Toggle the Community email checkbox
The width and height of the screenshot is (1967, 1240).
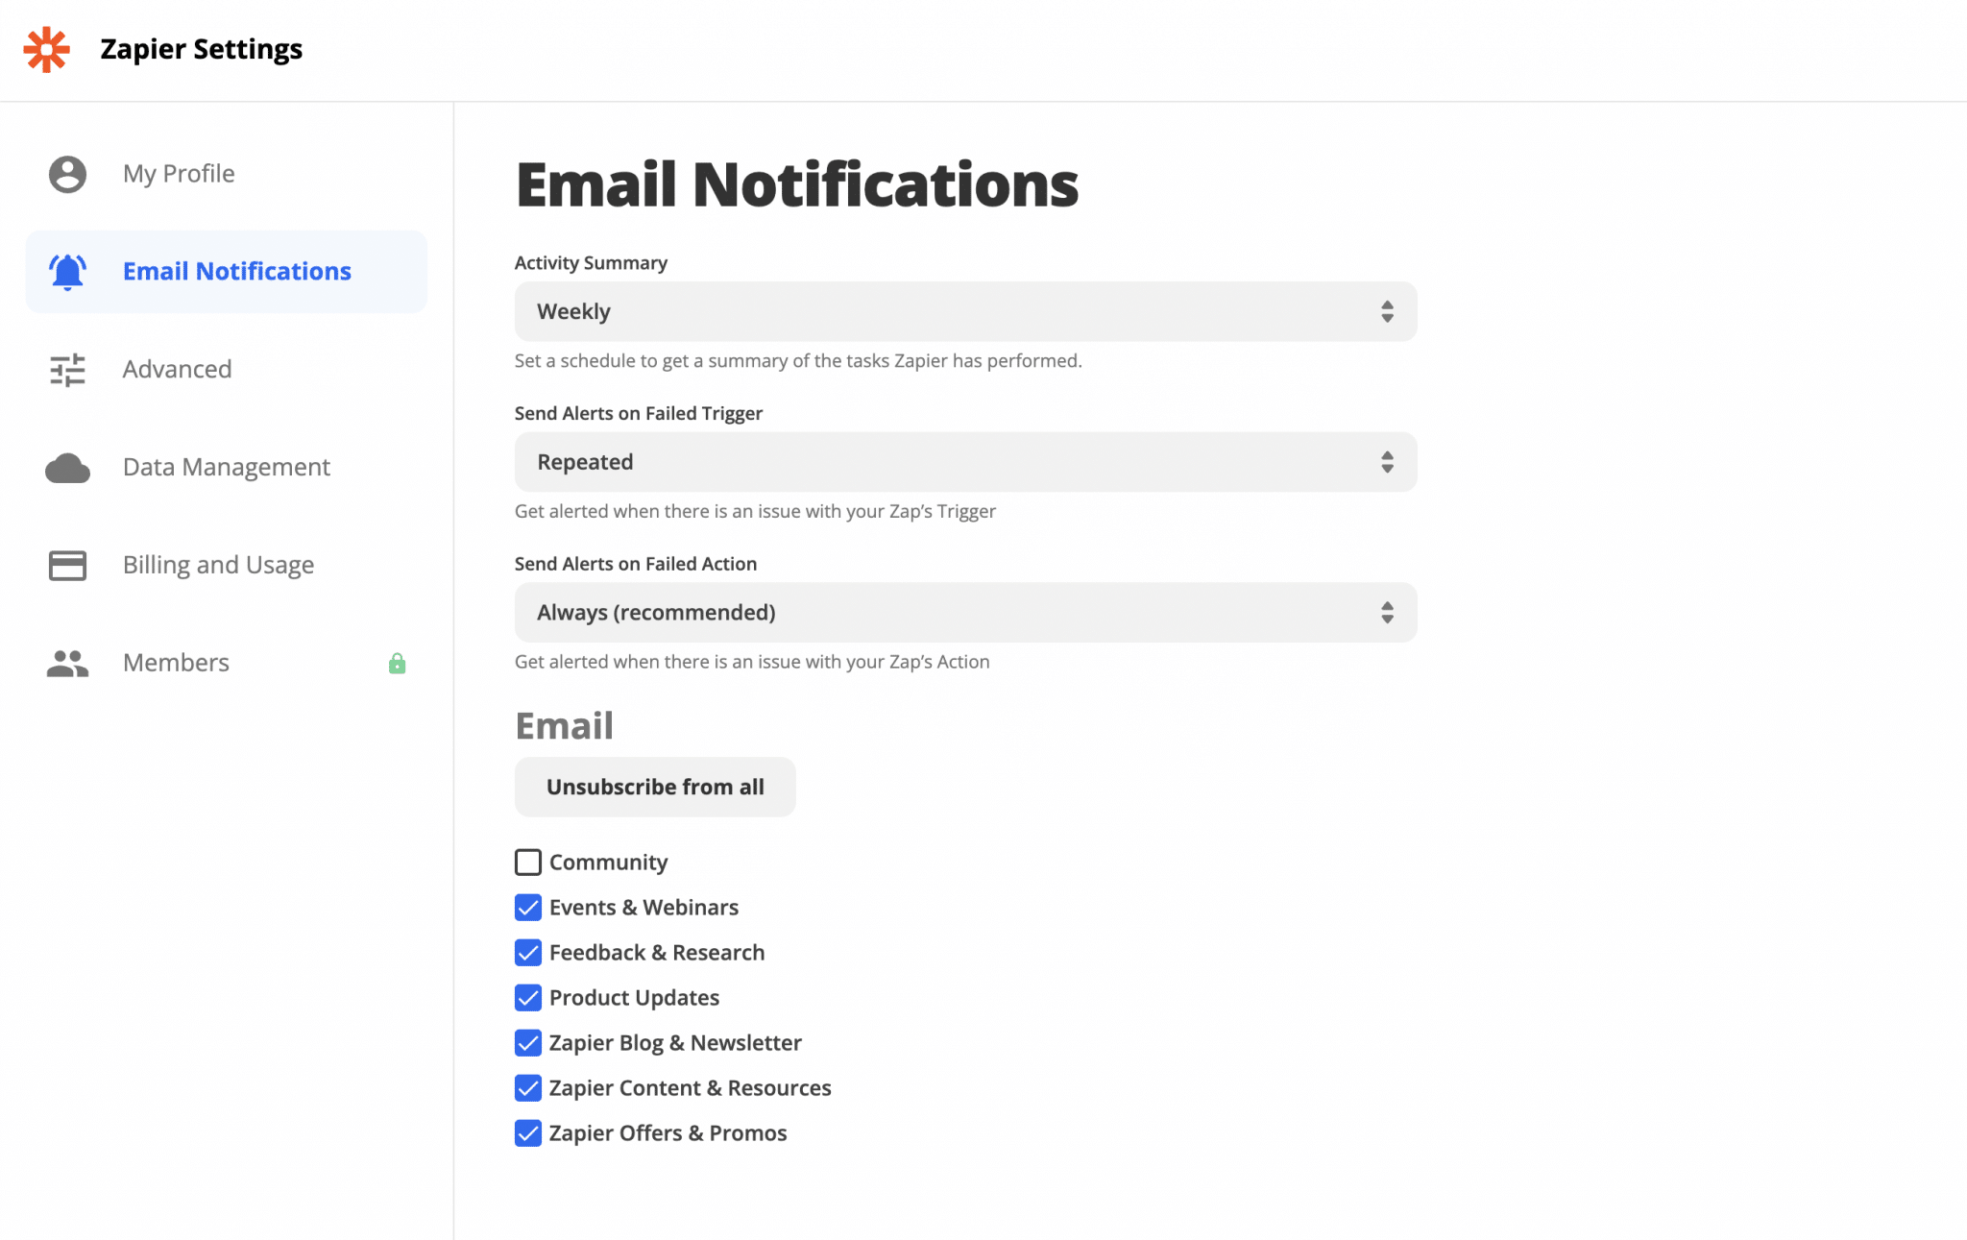tap(527, 862)
